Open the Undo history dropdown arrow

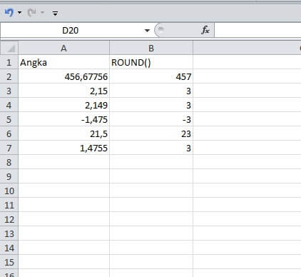(x=19, y=13)
